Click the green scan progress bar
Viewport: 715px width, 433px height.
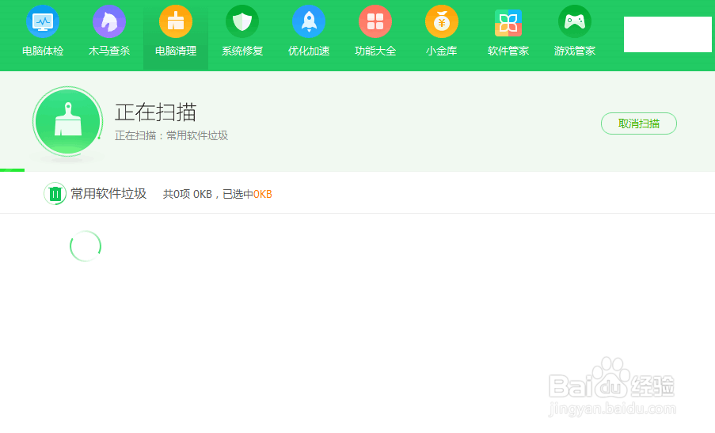click(x=13, y=170)
